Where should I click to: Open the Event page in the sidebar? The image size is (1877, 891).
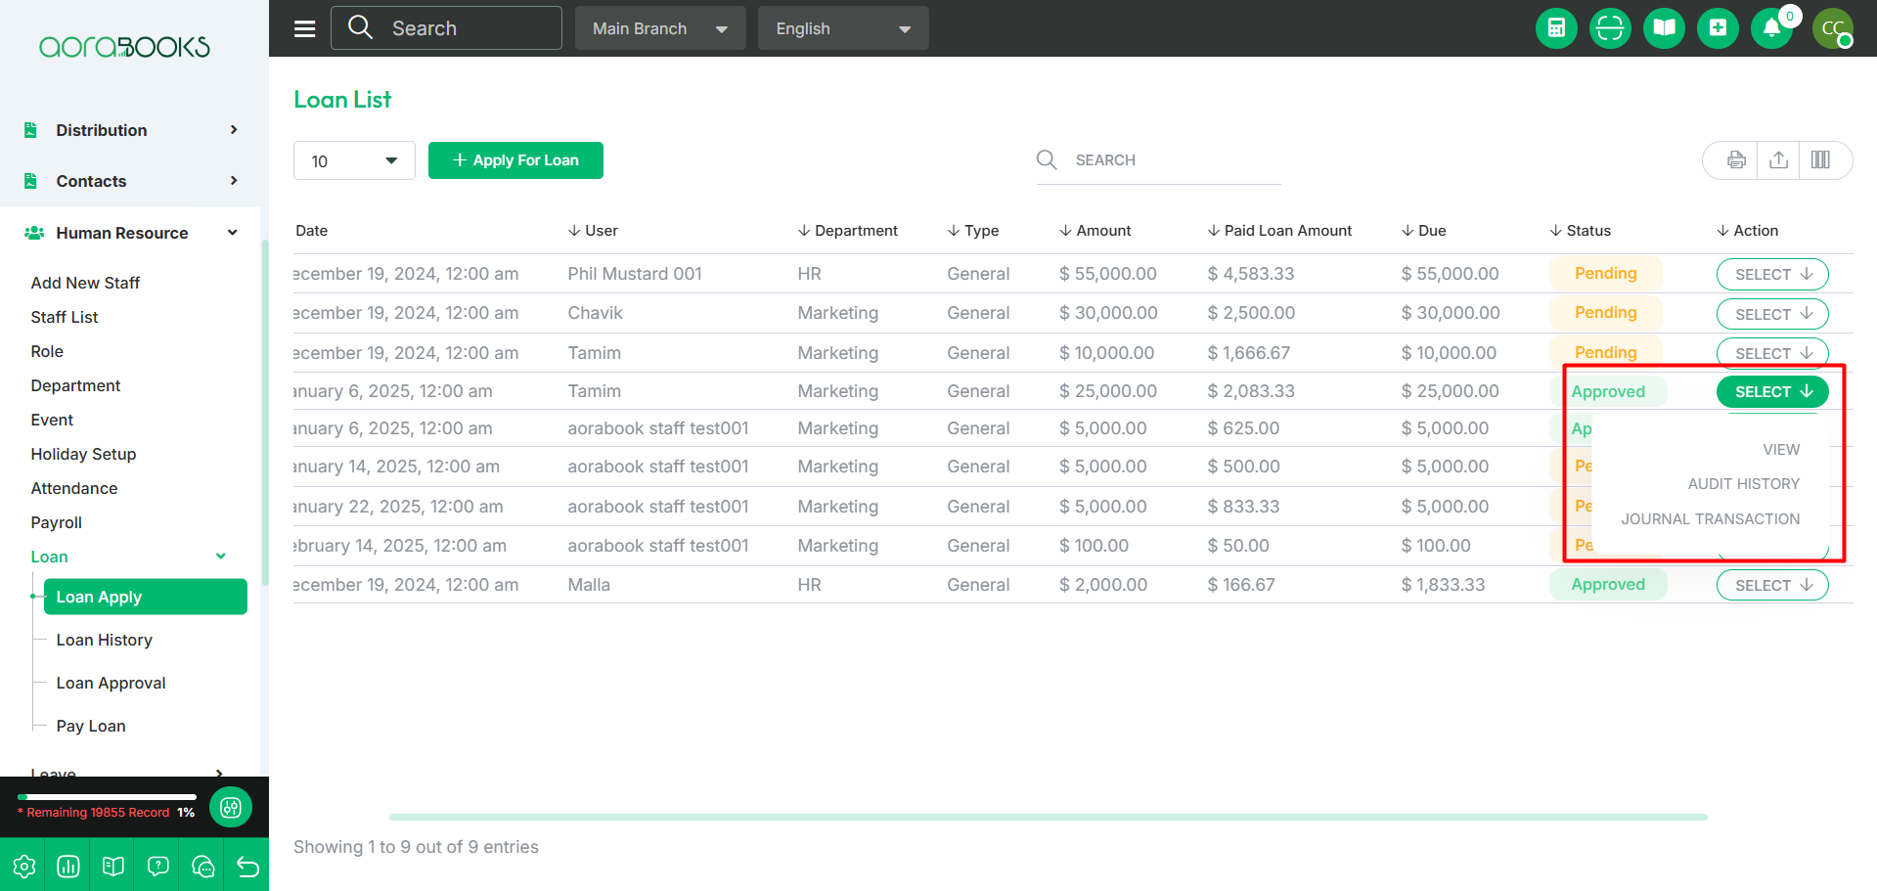tap(52, 420)
